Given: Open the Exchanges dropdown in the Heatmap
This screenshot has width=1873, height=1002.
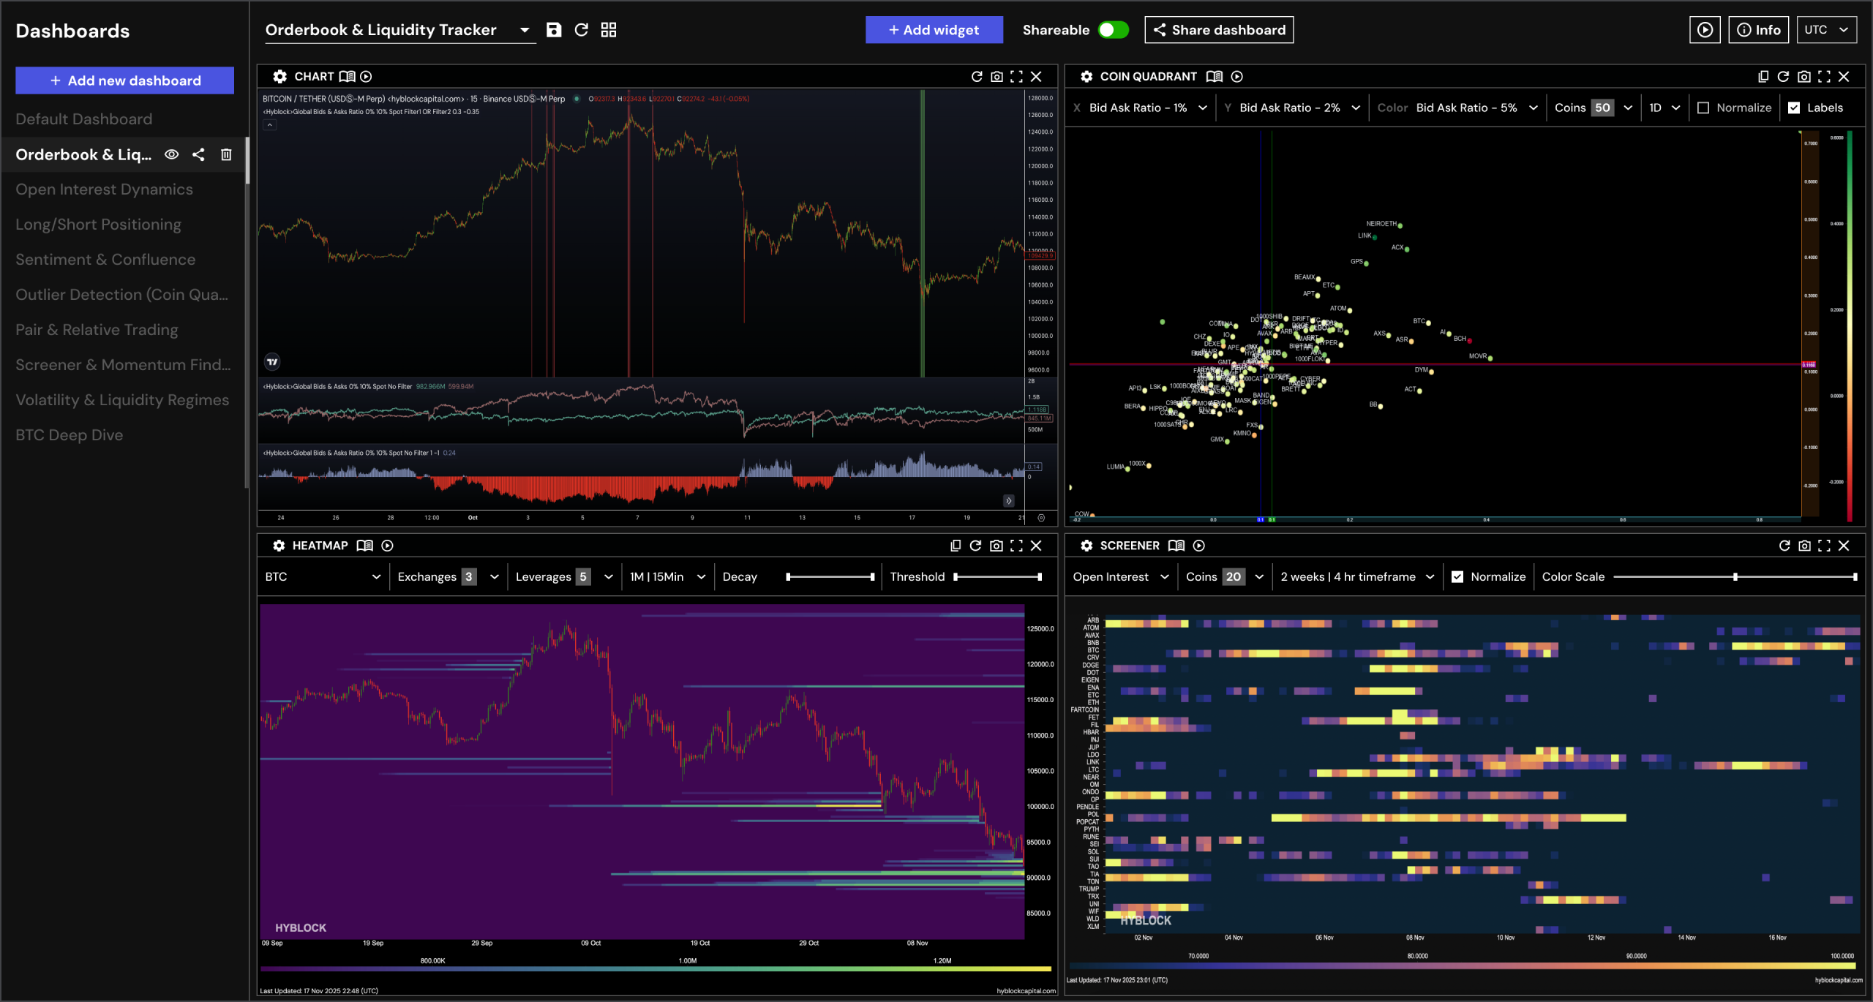Looking at the screenshot, I should point(493,576).
